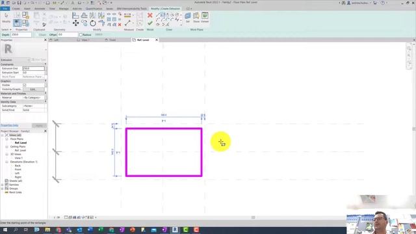Viewport: 416px width, 234px height.
Task: Click the Save icon in quick access toolbar
Action: [x=19, y=3]
